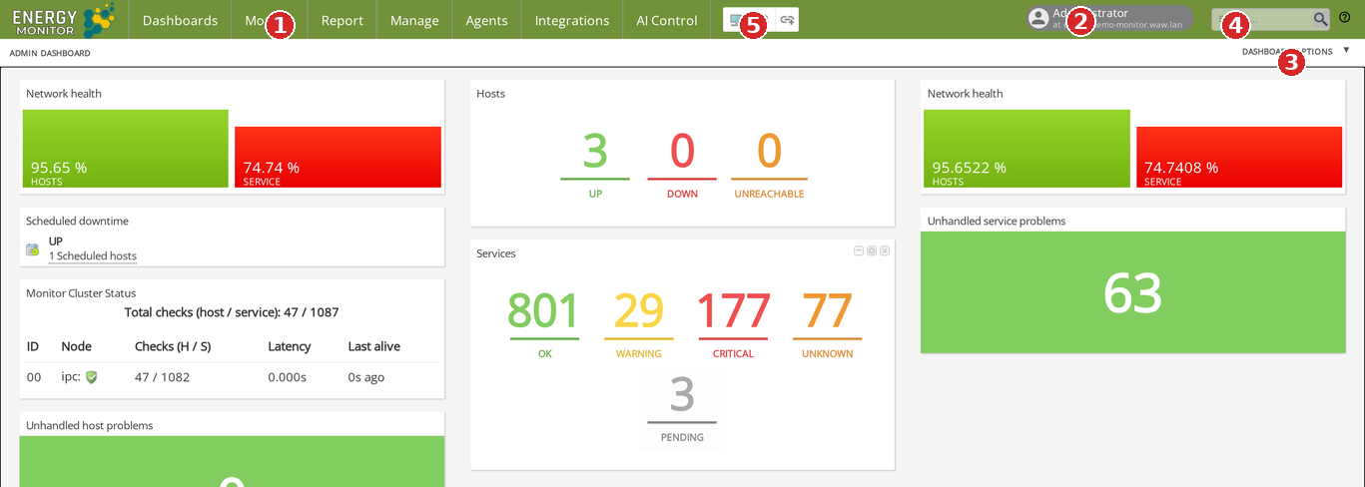Click the Last alive column header
The height and width of the screenshot is (487, 1365).
[374, 346]
